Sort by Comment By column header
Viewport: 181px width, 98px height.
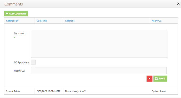click(12, 21)
